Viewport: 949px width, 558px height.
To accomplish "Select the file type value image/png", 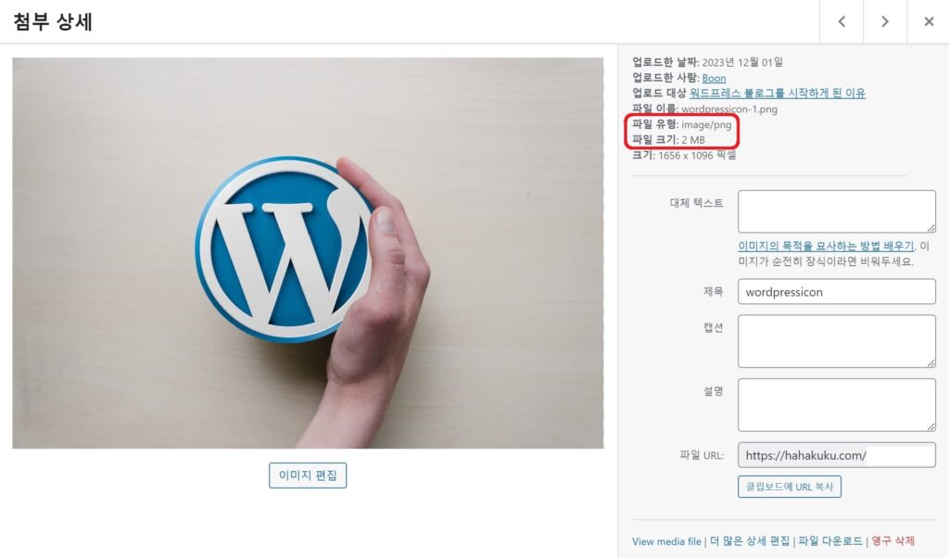I will (706, 125).
